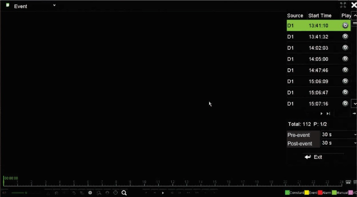Click the Constant green legend swatch
This screenshot has height=197, width=357.
click(287, 193)
